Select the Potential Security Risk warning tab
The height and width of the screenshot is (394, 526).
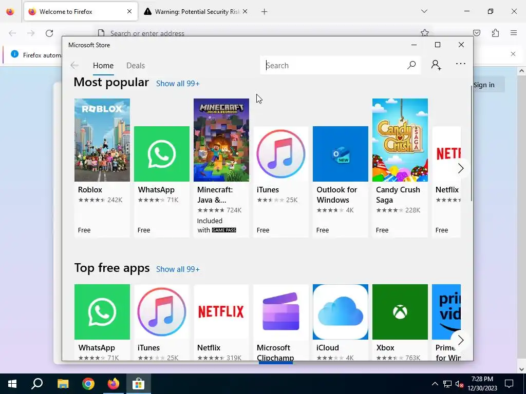pos(196,12)
